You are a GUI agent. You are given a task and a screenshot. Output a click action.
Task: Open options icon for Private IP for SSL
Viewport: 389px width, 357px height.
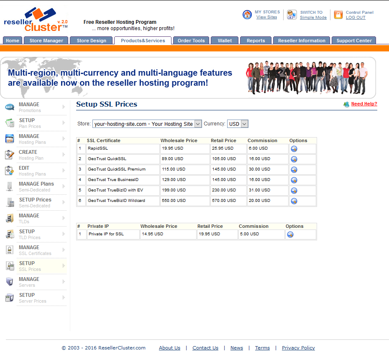click(x=290, y=234)
